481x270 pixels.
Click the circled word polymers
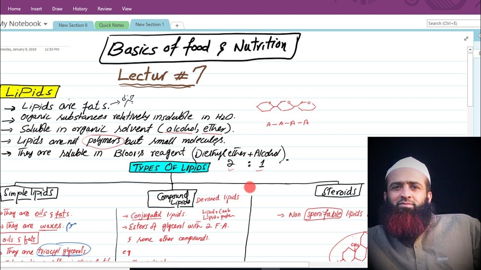point(103,141)
